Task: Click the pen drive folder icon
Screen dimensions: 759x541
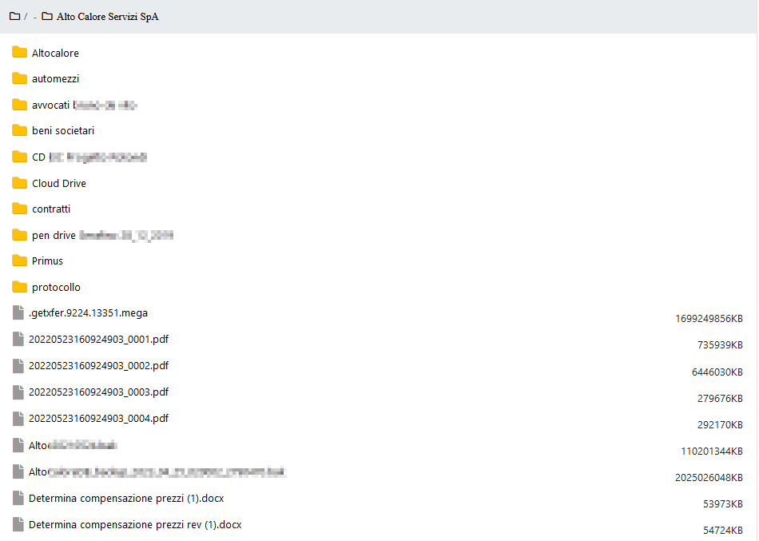Action: point(20,235)
